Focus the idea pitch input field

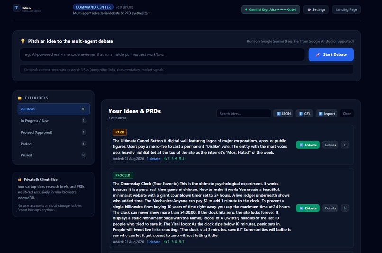[162, 54]
